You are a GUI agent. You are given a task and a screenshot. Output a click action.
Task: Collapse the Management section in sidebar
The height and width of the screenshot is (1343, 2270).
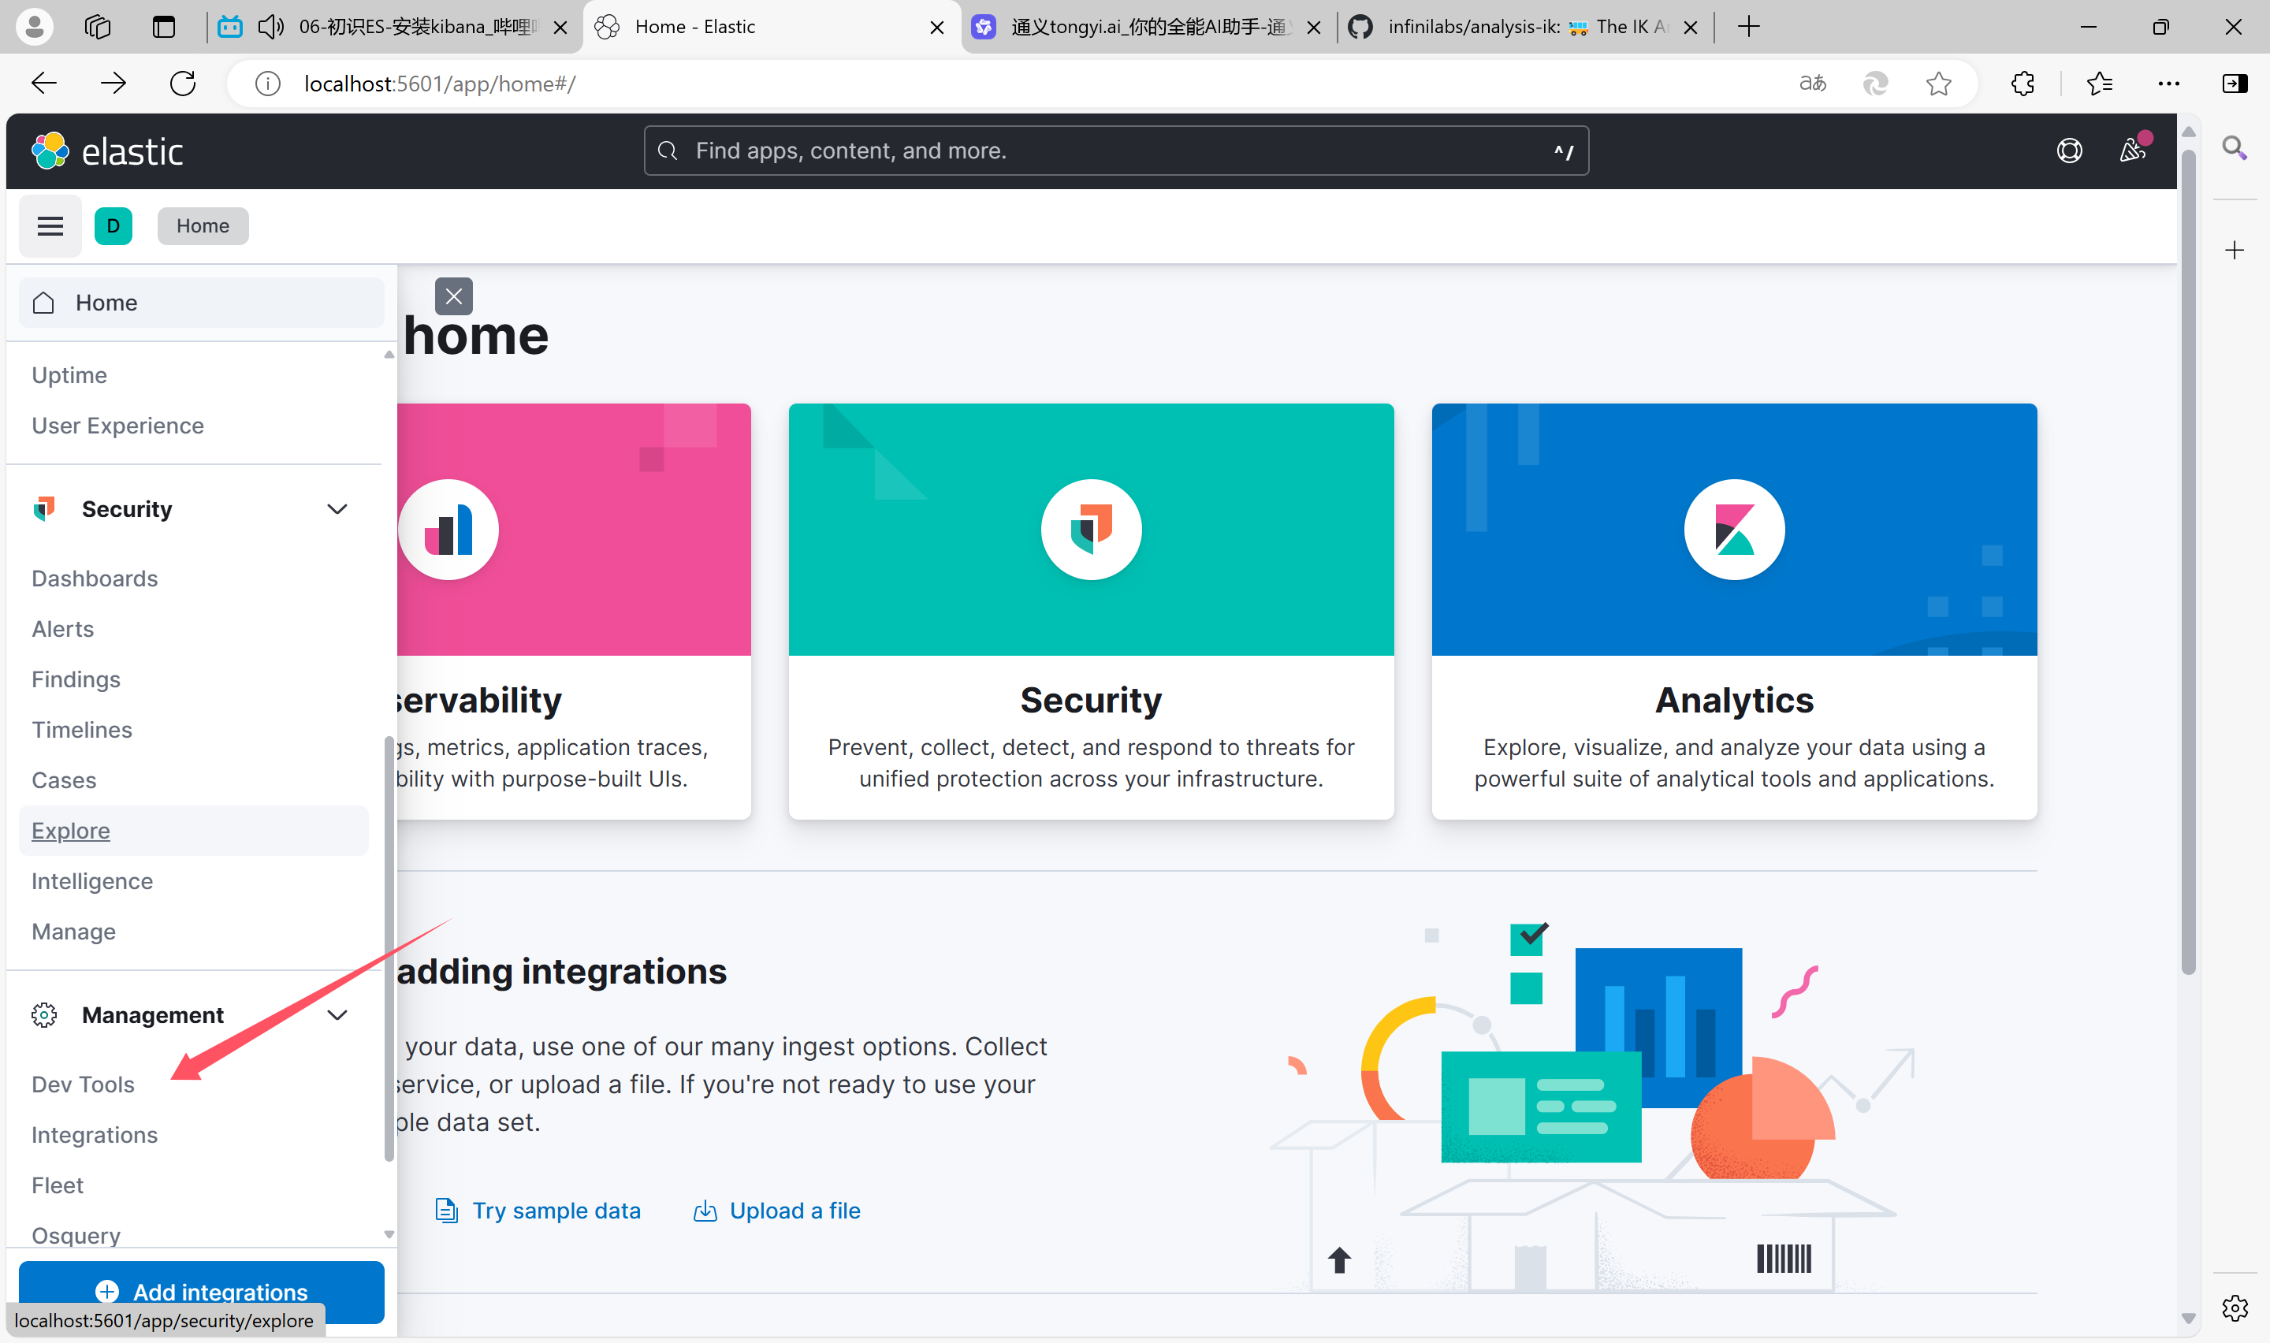(x=337, y=1014)
